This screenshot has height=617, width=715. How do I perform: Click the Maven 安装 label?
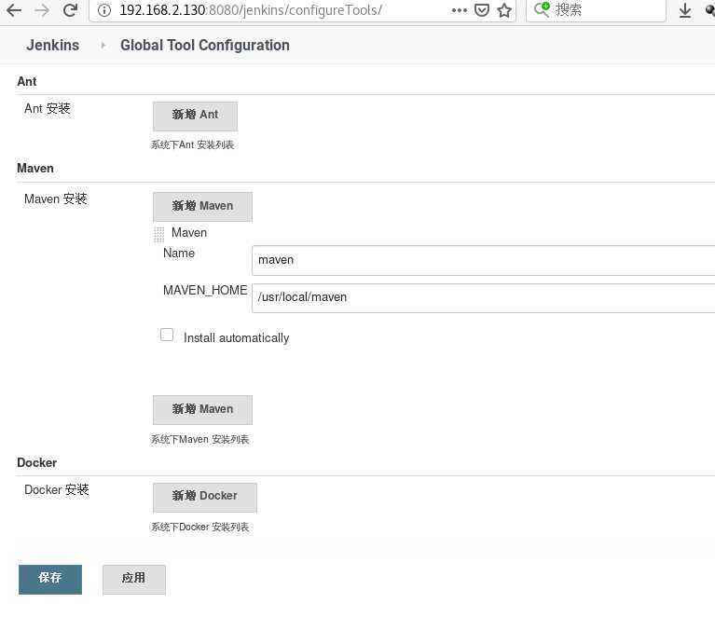point(56,199)
